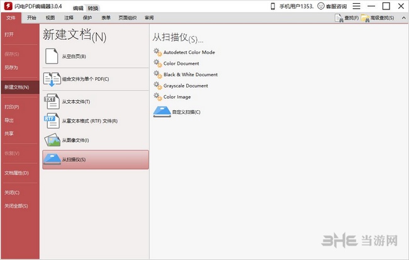Click the scanner icon in 从扫描仪(S) row
The height and width of the screenshot is (260, 409).
click(x=52, y=159)
